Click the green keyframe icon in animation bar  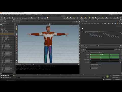(x=108, y=76)
